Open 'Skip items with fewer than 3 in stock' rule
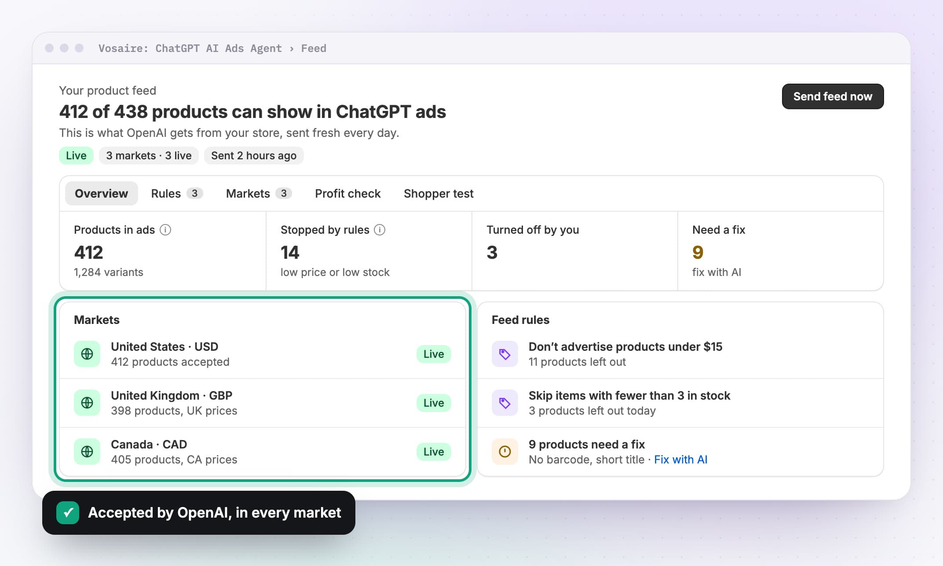This screenshot has height=566, width=943. click(x=680, y=403)
